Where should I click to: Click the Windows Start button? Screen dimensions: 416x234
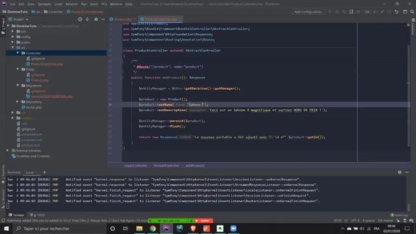pyautogui.click(x=6, y=228)
